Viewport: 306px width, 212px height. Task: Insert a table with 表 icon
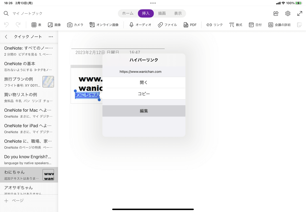(x=37, y=25)
